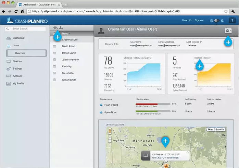
Task: Open the user list gear actions menu
Action: (55, 28)
